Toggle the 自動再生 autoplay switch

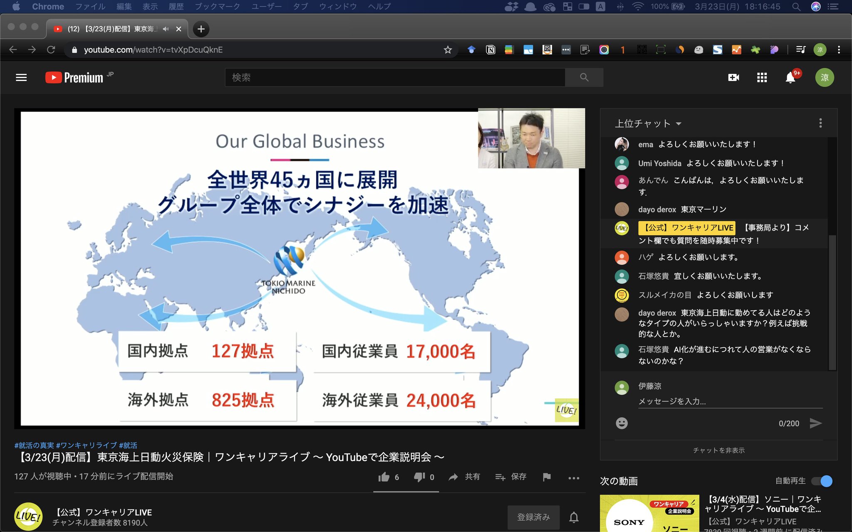click(822, 481)
